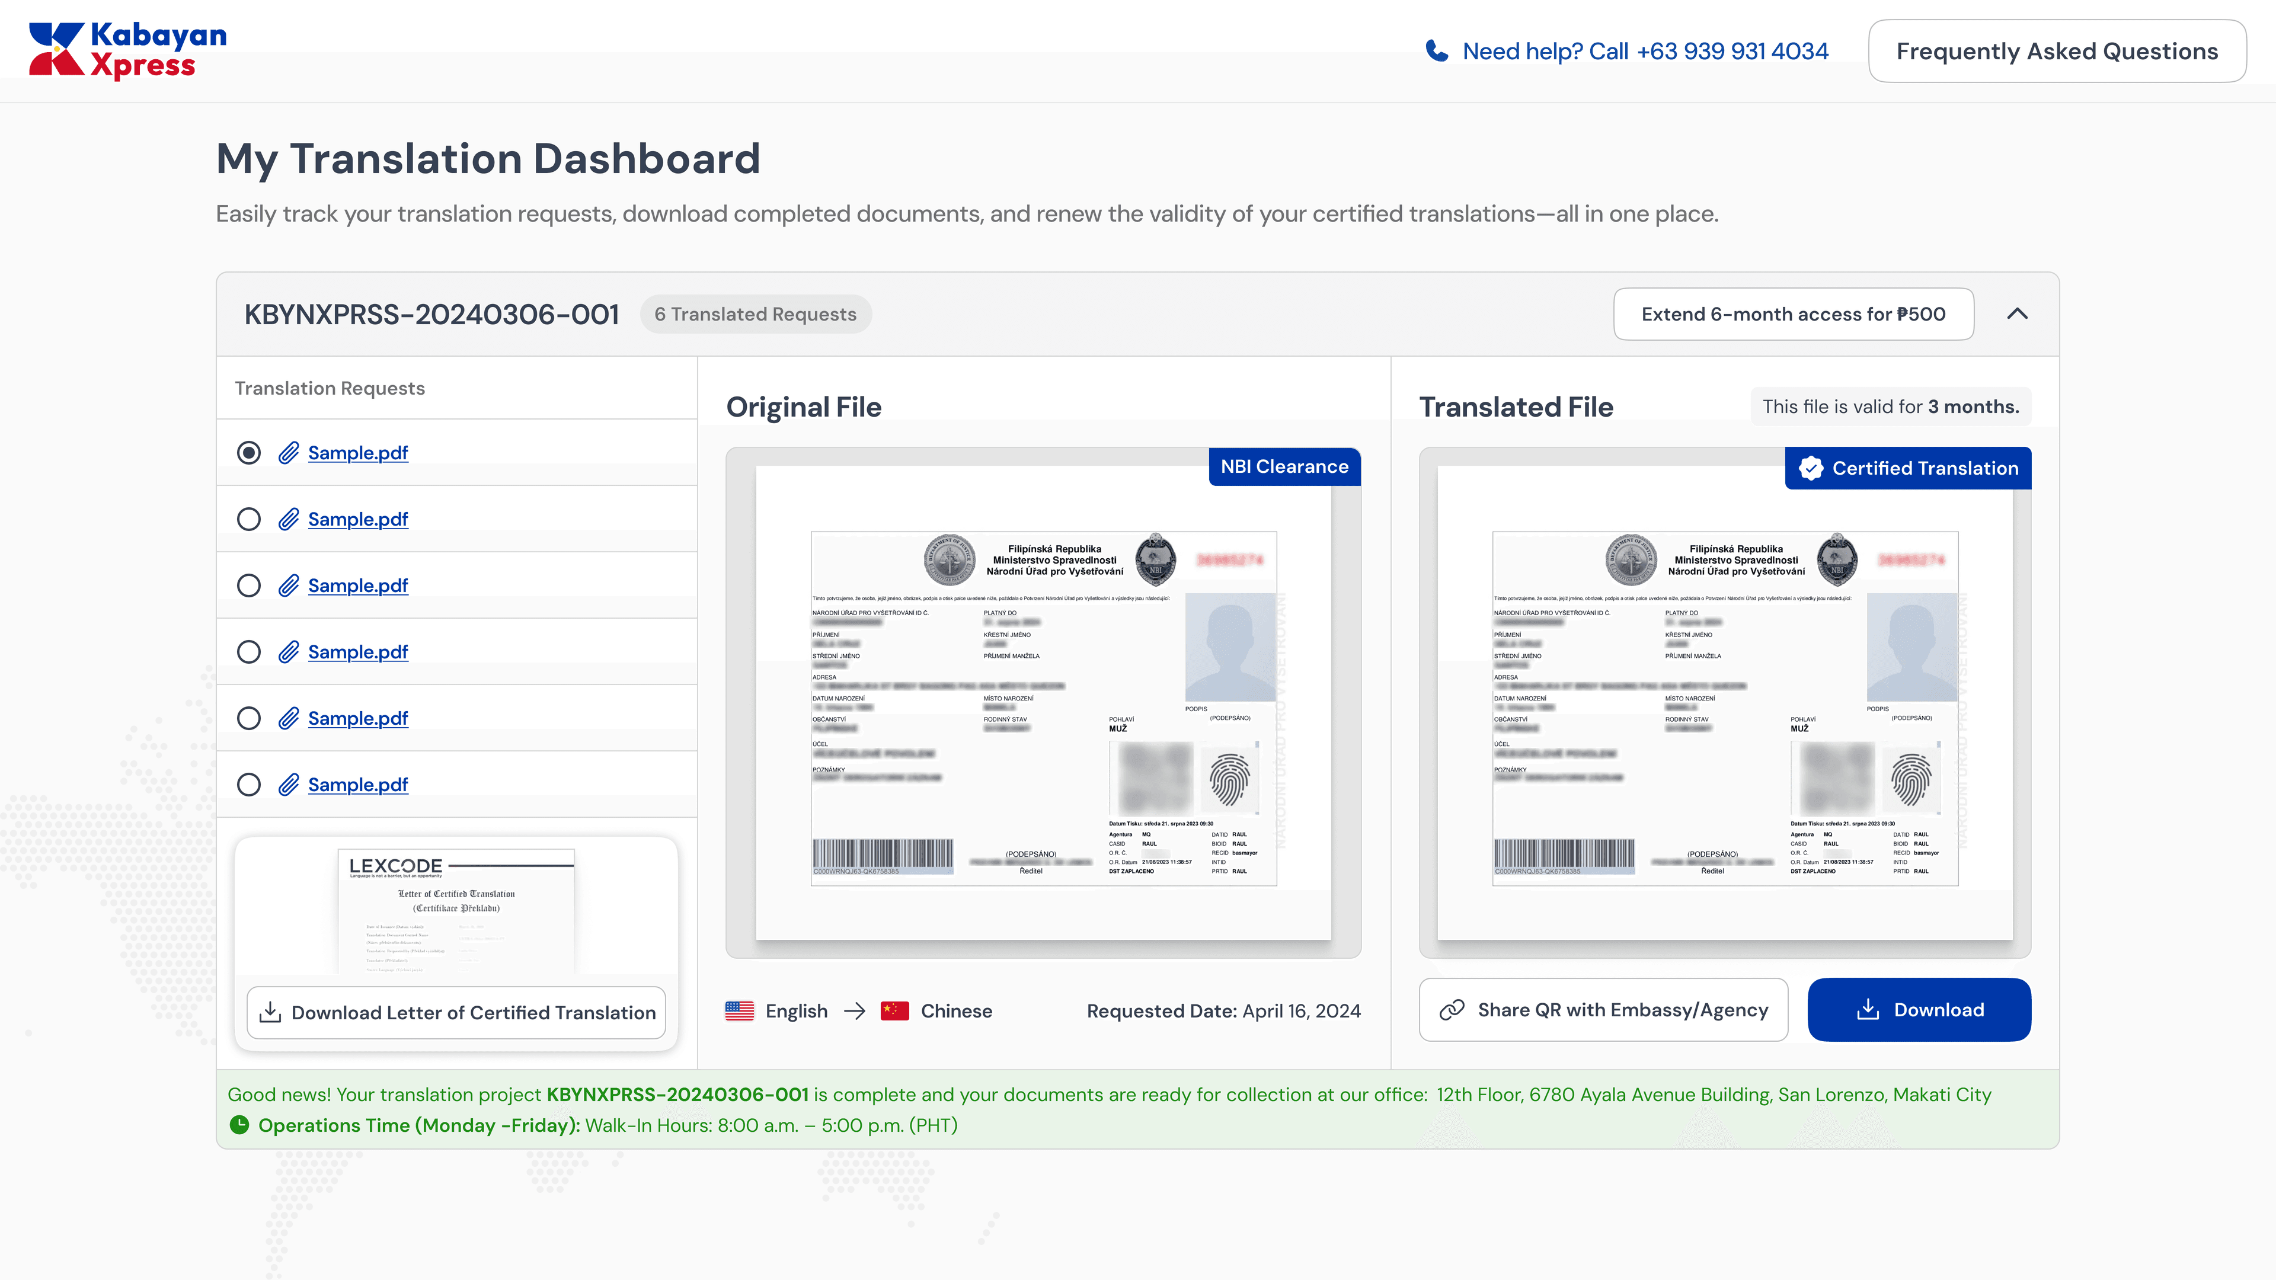Click the US flag icon next to English
2276x1280 pixels.
[x=740, y=1010]
